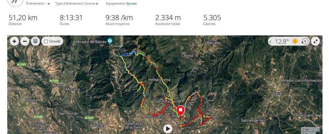Click the wind speed indicator icon
The image size is (329, 134).
pos(305,41)
